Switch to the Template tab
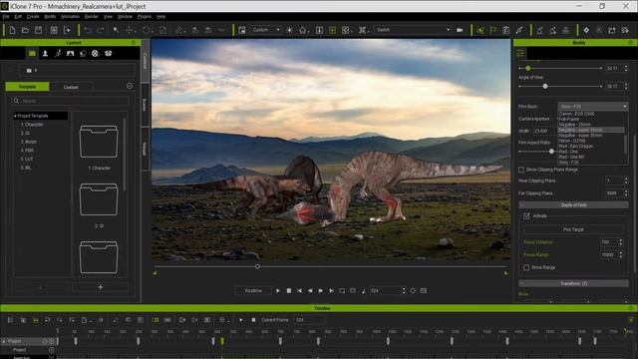 click(27, 87)
